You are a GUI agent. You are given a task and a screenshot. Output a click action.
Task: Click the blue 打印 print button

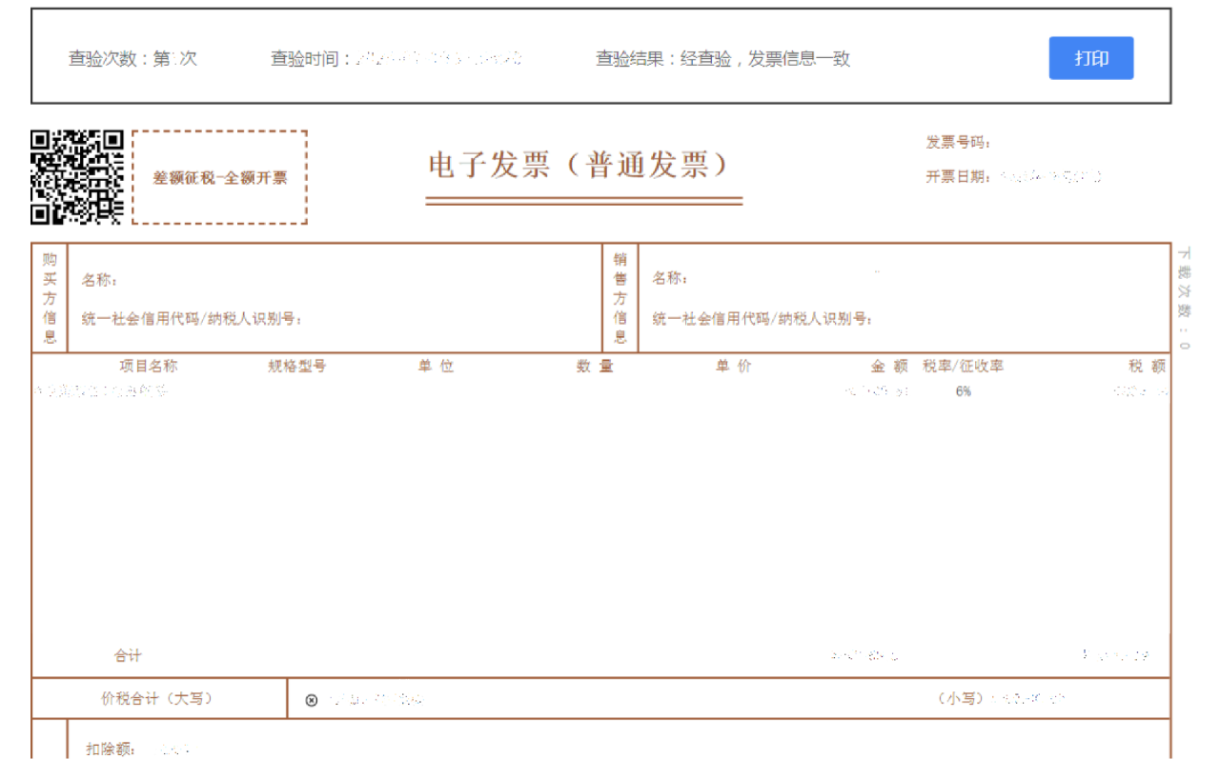(1090, 58)
